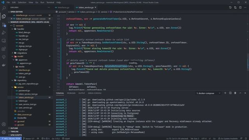Click the WSL: Ubuntu-20.04 remote indicator
This screenshot has height=140, width=249.
click(11, 138)
